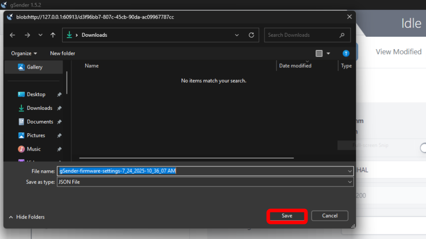Sort by the Date modified column
Viewport: 426px width, 239px height.
(295, 66)
